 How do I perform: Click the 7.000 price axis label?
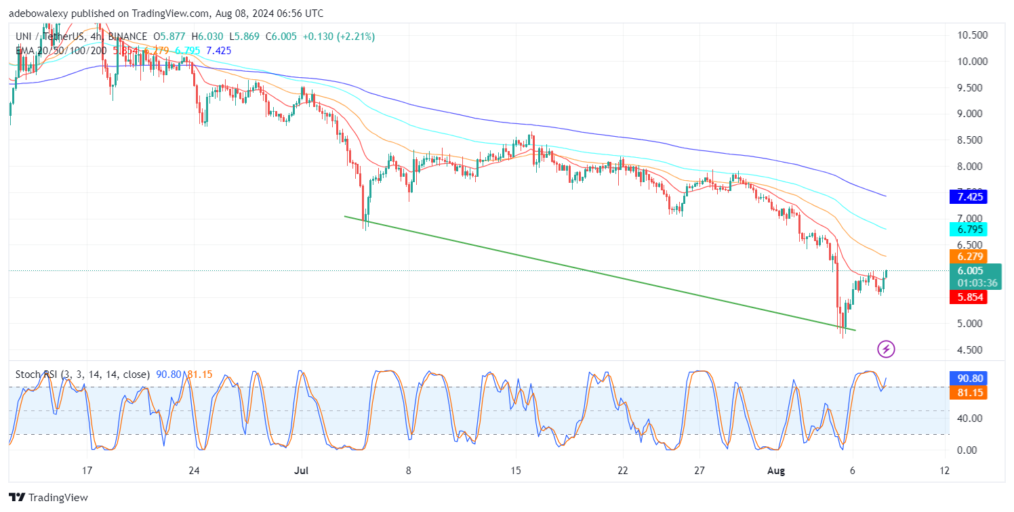point(971,219)
